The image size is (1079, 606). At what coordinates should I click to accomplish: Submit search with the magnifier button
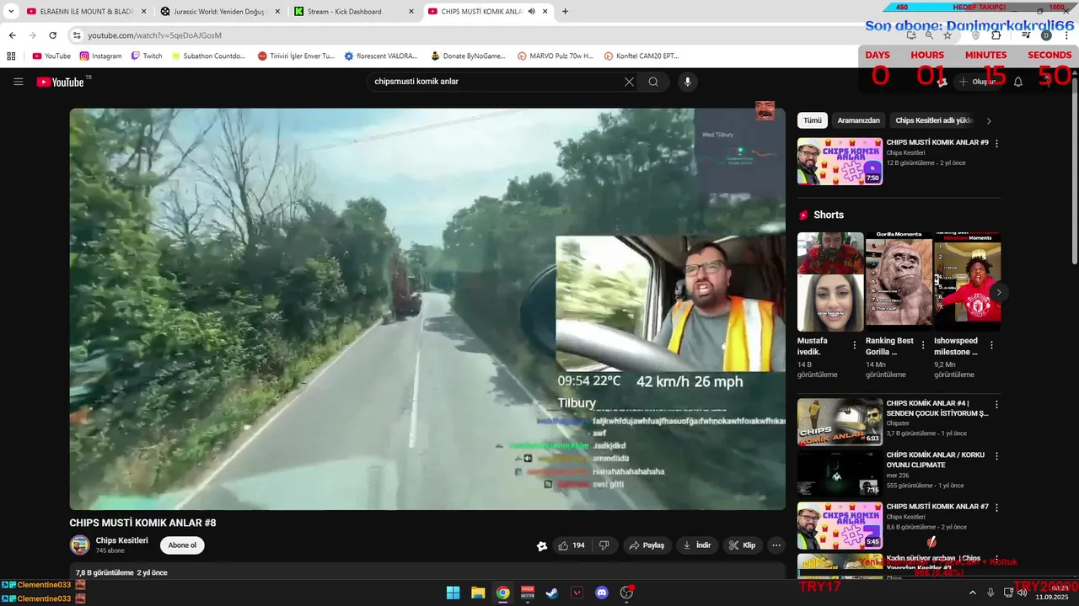[653, 82]
